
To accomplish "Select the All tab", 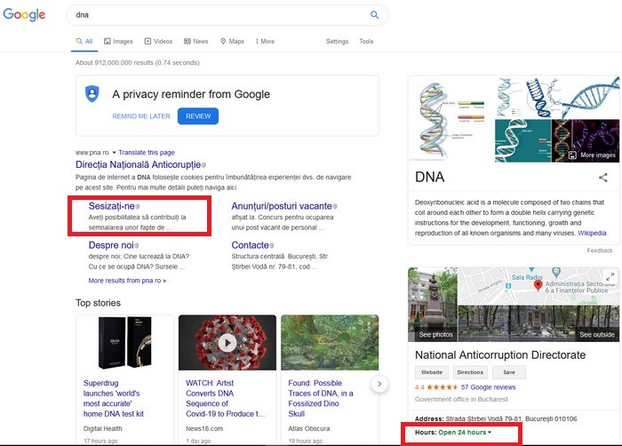I will (84, 41).
